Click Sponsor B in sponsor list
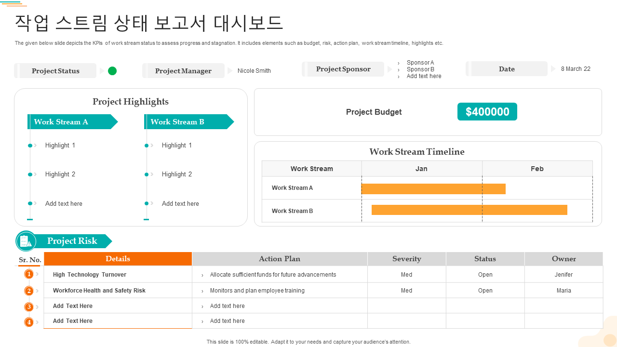Image resolution: width=617 pixels, height=347 pixels. point(420,69)
